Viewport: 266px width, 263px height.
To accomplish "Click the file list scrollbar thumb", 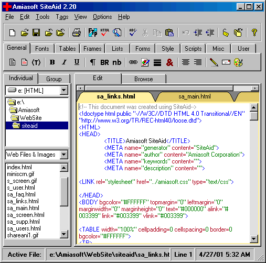I will 64,192.
